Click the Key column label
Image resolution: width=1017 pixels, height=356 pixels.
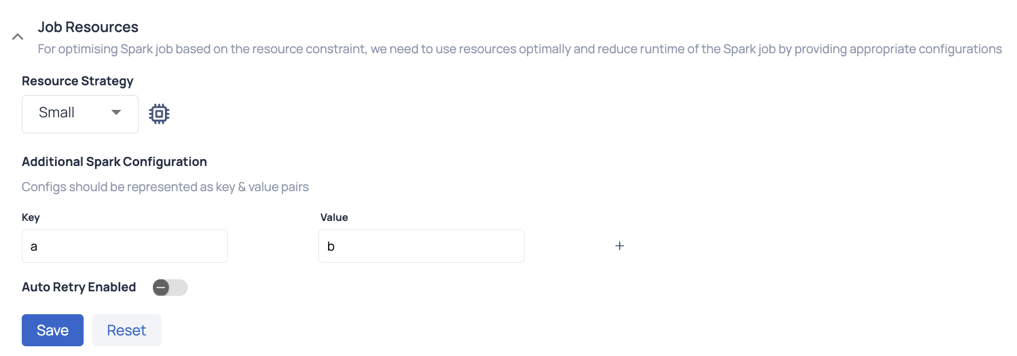31,217
